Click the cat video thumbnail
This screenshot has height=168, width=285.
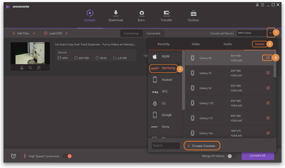pyautogui.click(x=30, y=53)
